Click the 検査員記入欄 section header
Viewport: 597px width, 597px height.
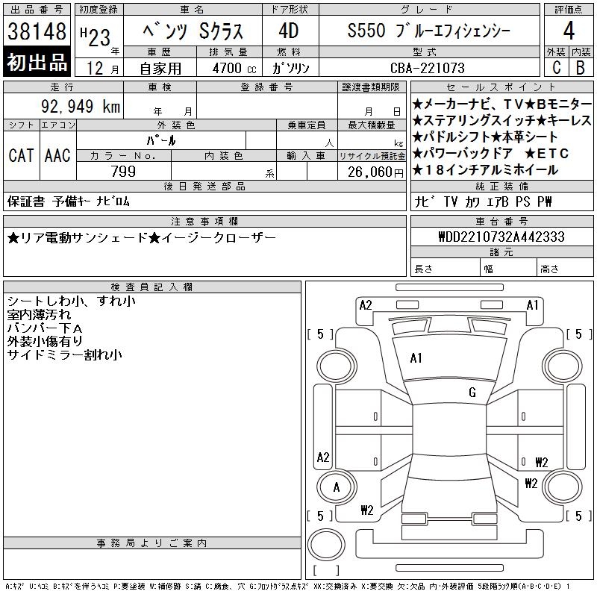click(x=152, y=287)
